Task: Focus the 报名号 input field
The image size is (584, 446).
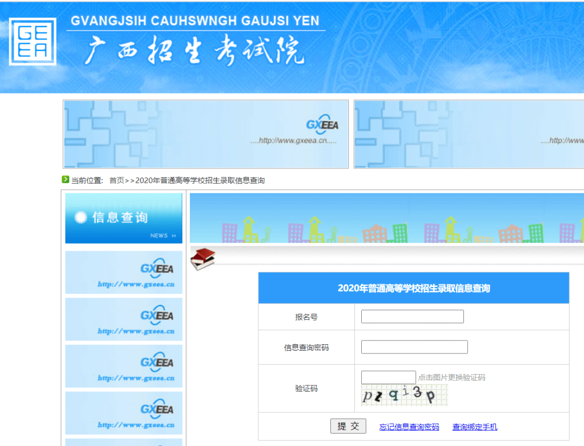Action: (x=412, y=317)
